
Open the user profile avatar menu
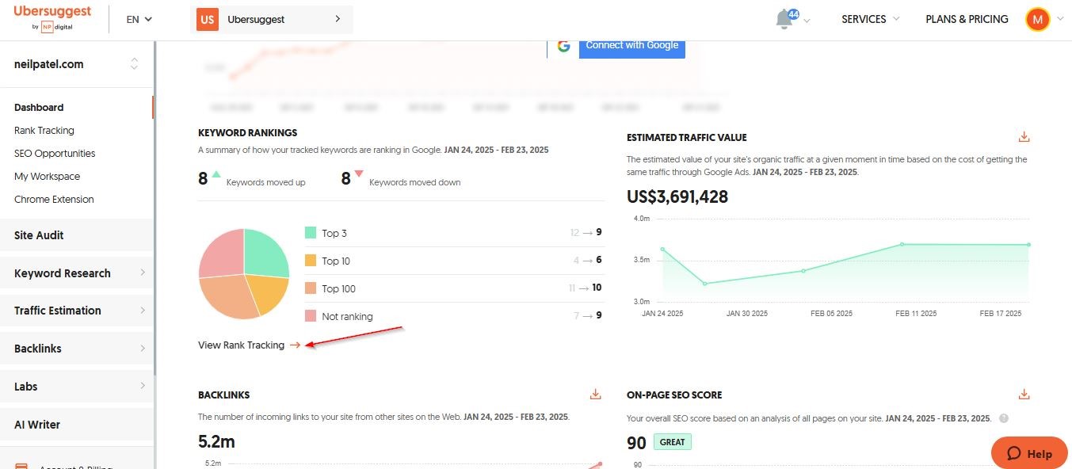click(1037, 19)
